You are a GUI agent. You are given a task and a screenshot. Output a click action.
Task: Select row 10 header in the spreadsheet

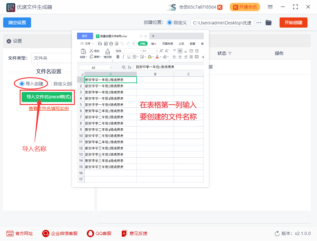tap(81, 136)
